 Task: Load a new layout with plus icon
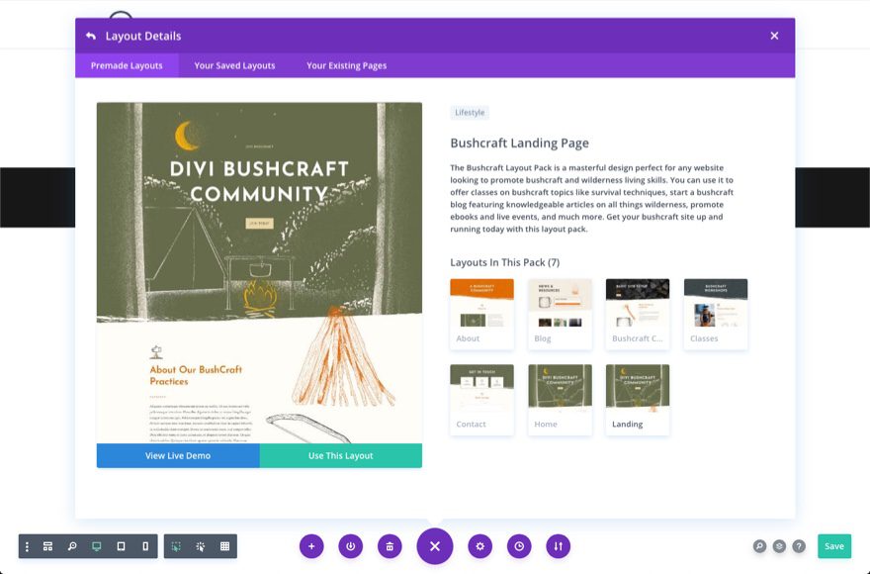coord(311,545)
